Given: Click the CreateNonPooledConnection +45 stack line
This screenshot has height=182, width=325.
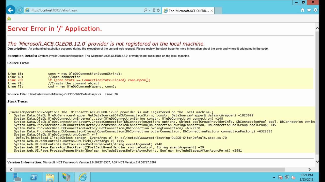Looking at the screenshot, I should tap(145, 125).
